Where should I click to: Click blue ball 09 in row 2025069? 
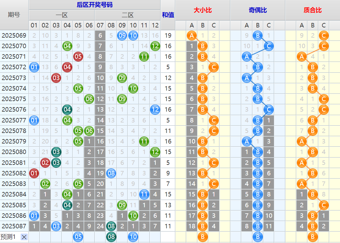(x=122, y=35)
